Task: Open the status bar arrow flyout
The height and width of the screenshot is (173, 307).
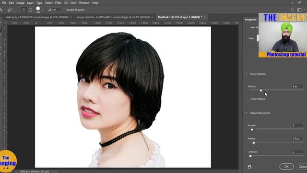Action: [56, 172]
